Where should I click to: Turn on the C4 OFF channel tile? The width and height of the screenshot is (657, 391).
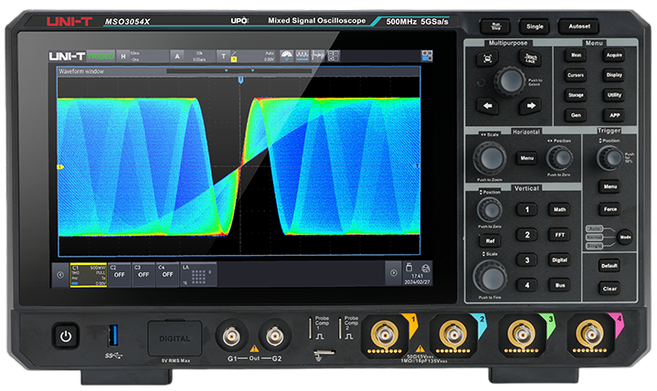click(167, 274)
